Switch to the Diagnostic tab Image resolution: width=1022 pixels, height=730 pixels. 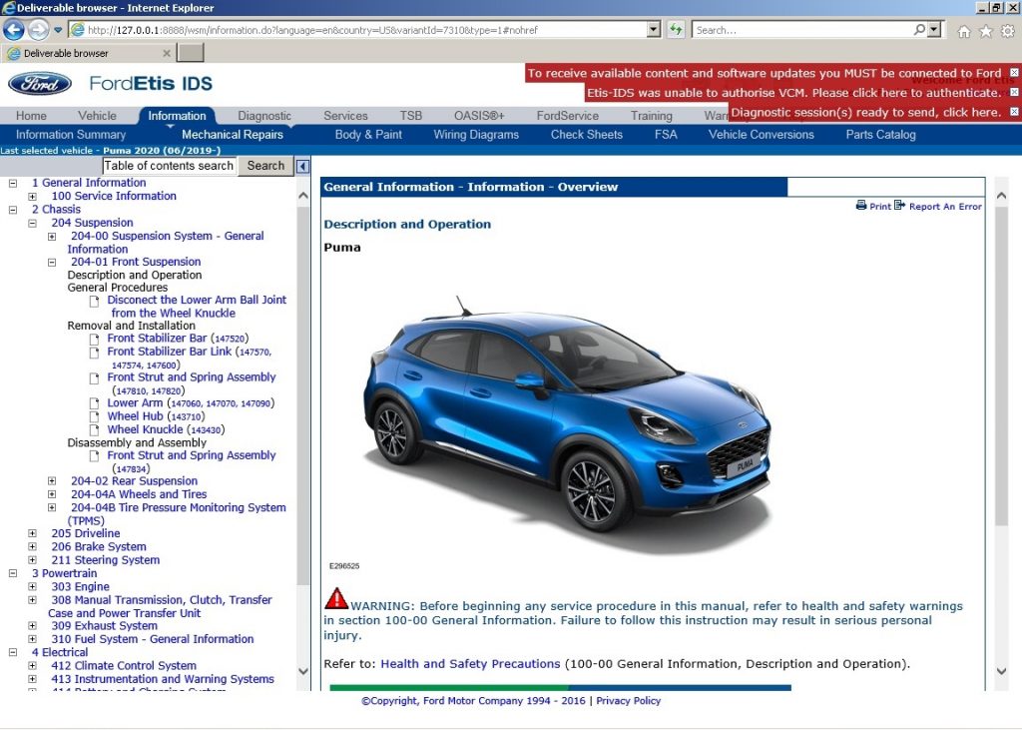pos(263,115)
